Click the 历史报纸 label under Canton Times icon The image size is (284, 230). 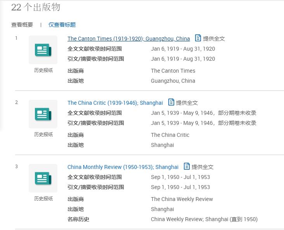tap(43, 70)
